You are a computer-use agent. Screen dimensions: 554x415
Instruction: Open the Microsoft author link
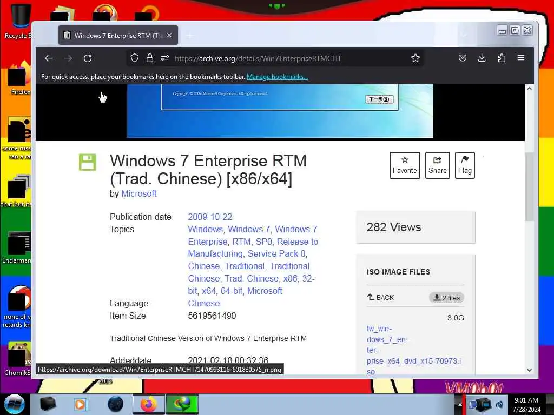[x=138, y=194]
